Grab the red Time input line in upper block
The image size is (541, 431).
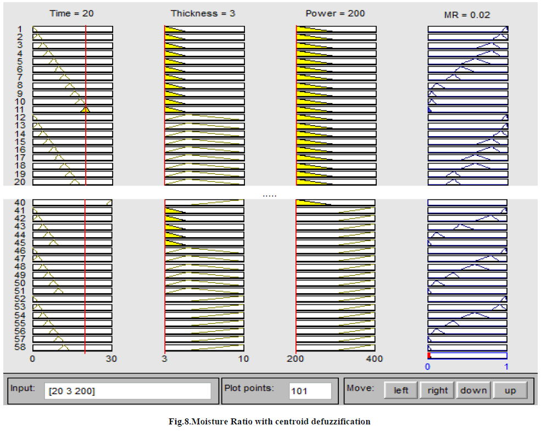click(86, 104)
